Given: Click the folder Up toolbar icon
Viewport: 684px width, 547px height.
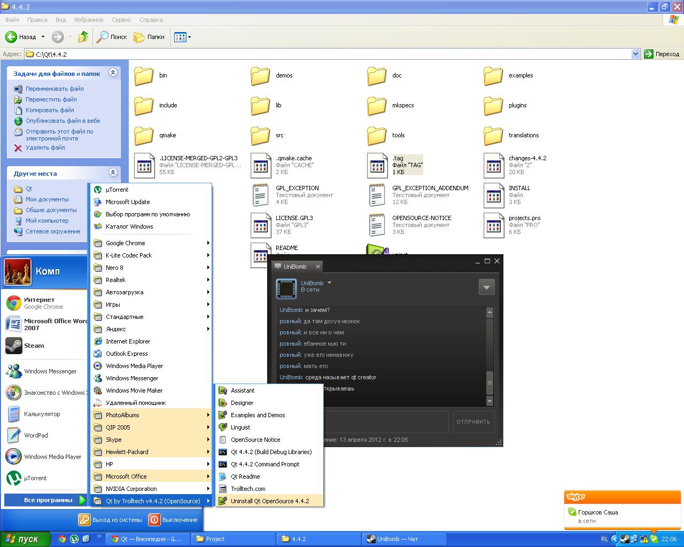Looking at the screenshot, I should (x=83, y=37).
